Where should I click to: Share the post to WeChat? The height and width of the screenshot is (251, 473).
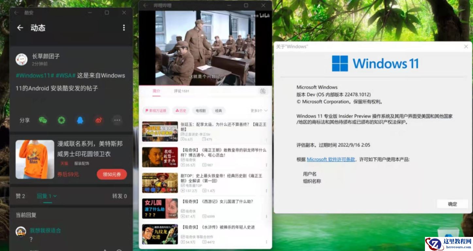pos(43,120)
